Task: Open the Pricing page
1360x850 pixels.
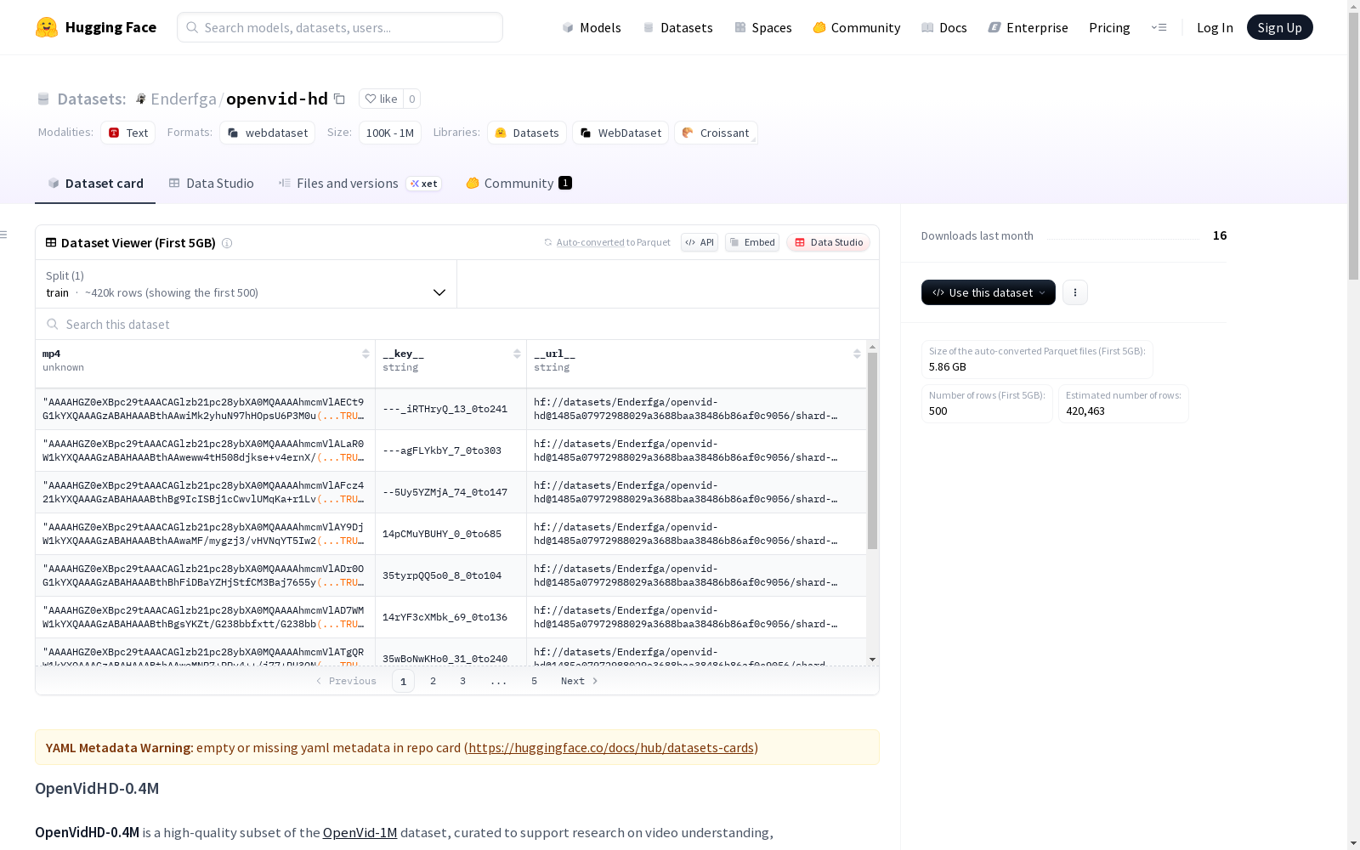Action: 1109,27
